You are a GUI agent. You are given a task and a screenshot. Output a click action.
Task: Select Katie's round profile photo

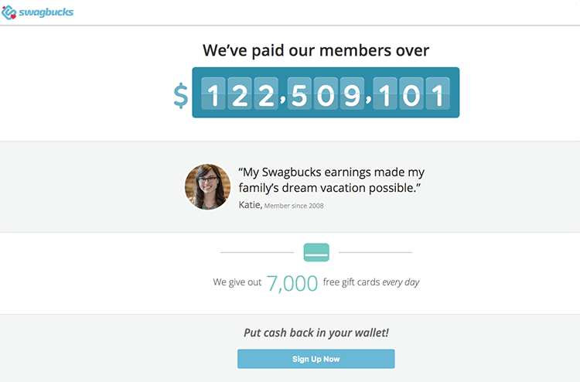coord(207,187)
